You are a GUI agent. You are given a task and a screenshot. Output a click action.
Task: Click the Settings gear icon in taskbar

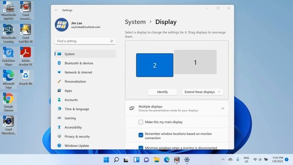tap(187, 160)
